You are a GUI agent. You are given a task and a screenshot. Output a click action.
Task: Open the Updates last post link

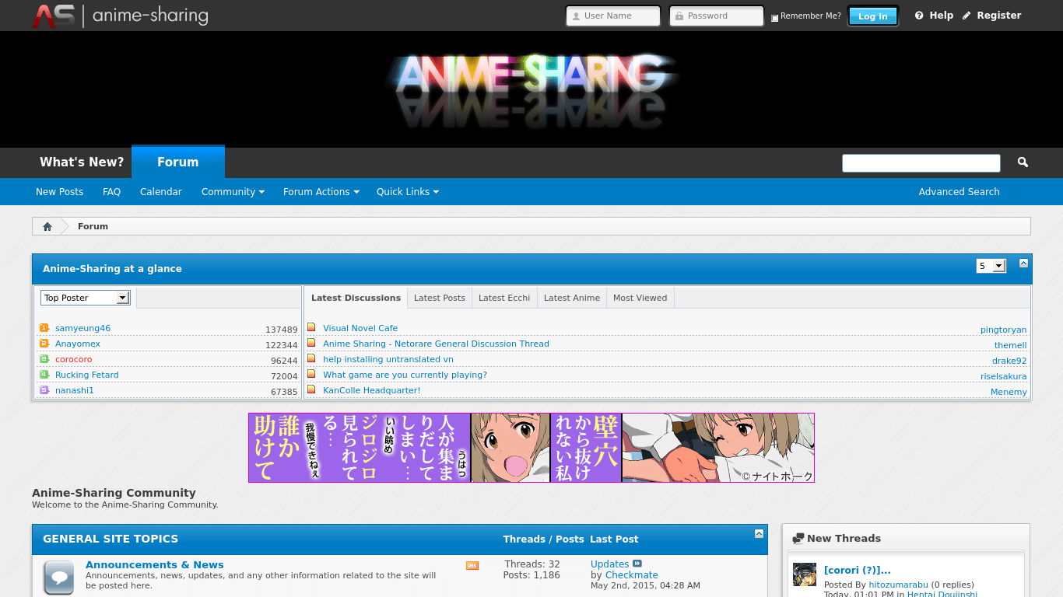609,564
